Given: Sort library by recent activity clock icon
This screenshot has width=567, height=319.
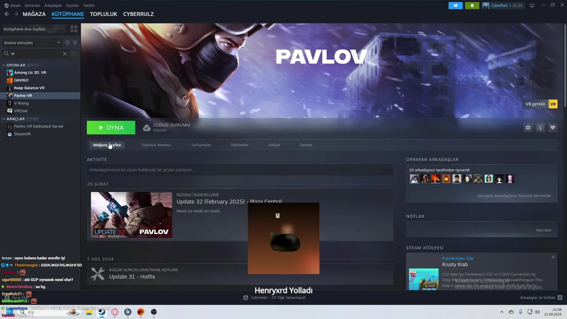Looking at the screenshot, I should 67,43.
